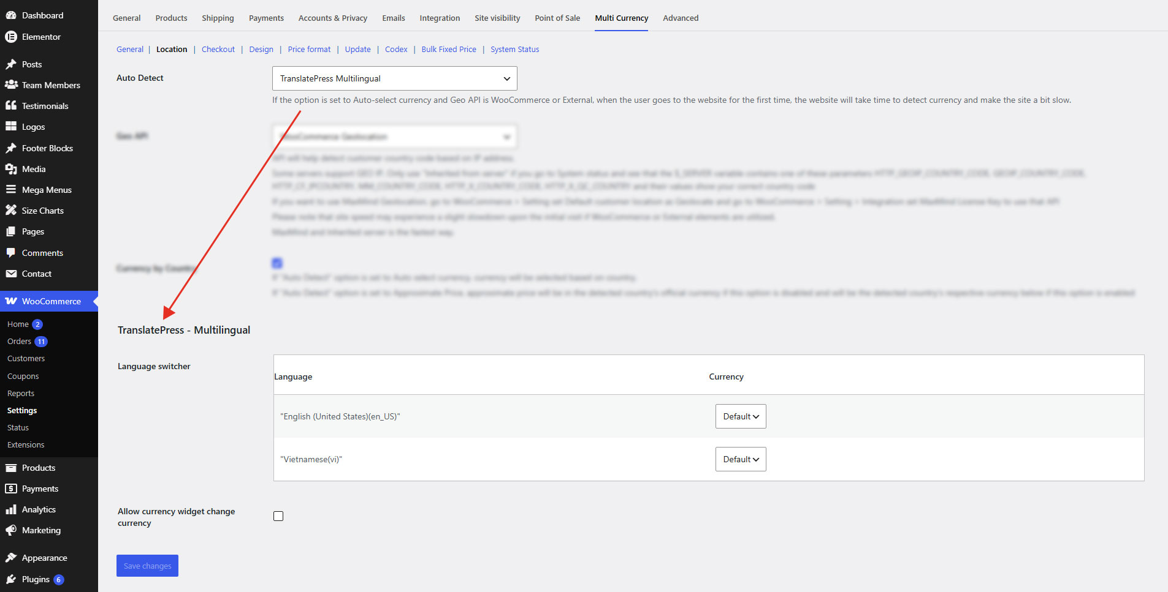Toggle the blurred Currency by Country checkbox

click(277, 263)
